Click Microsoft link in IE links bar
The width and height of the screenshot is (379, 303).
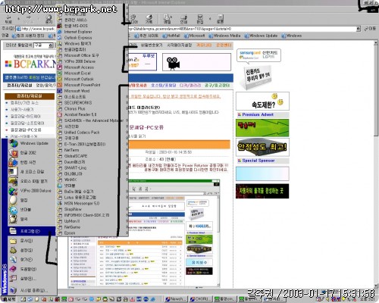(195, 36)
